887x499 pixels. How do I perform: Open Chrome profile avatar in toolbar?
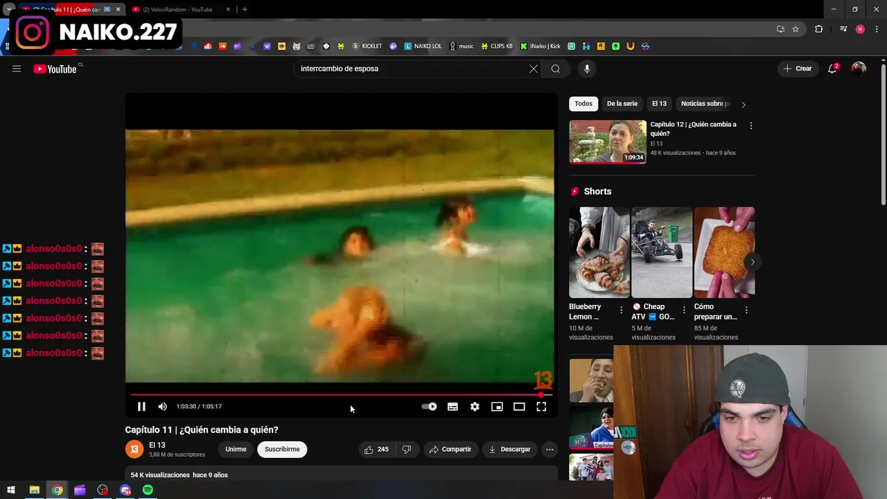pos(860,29)
